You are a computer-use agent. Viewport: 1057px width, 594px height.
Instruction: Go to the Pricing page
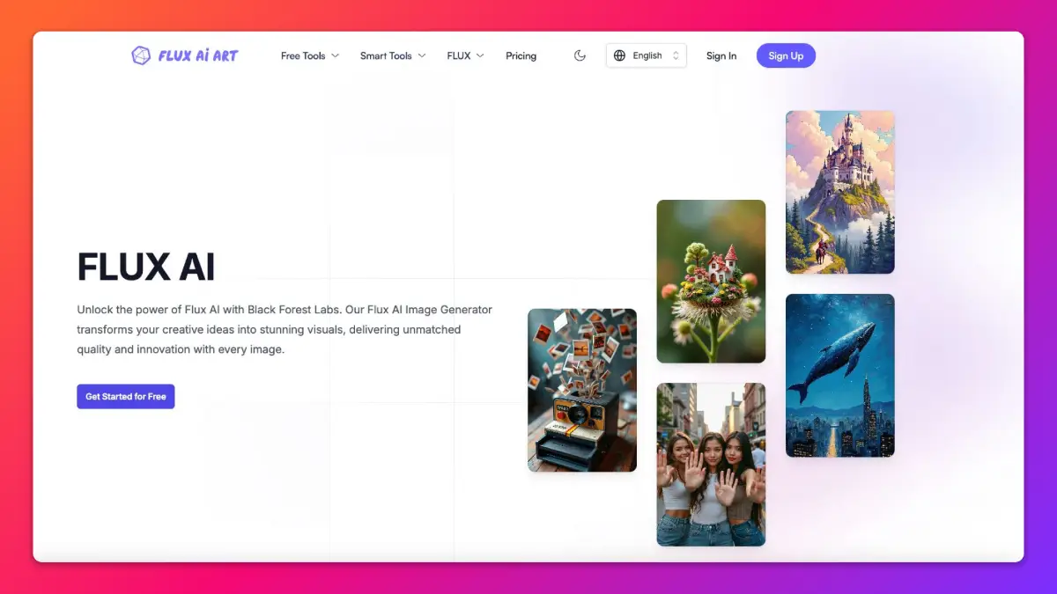click(x=521, y=55)
